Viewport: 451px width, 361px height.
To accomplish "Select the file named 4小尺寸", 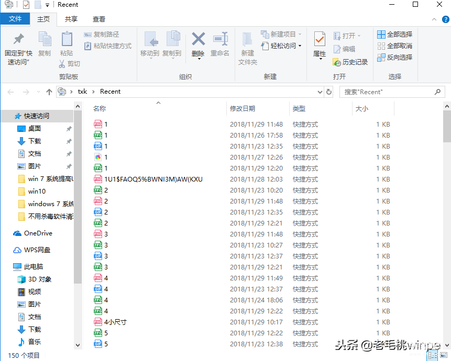I will click(x=115, y=322).
